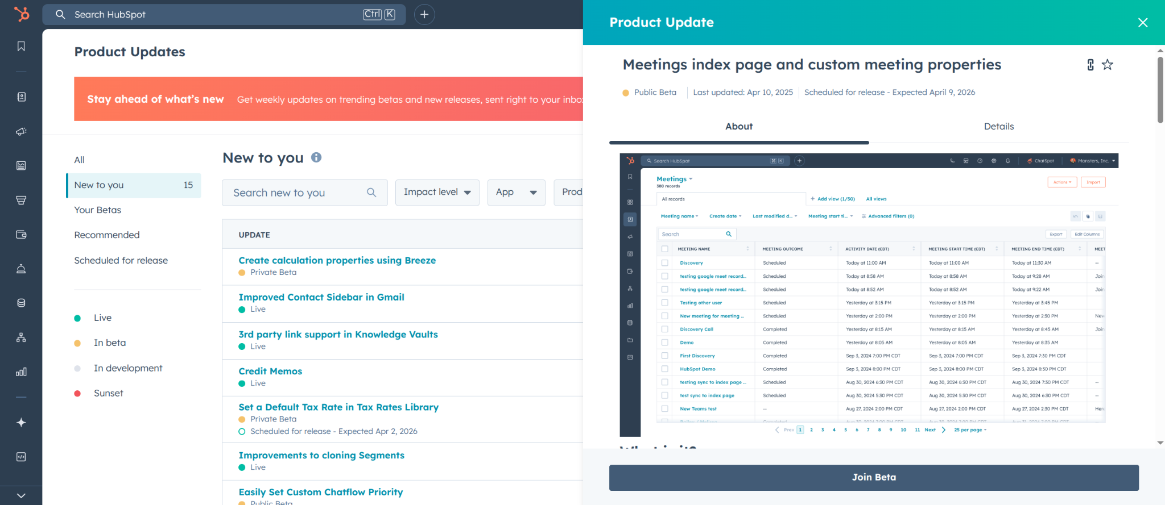Open the Credit Memos update

click(x=270, y=372)
